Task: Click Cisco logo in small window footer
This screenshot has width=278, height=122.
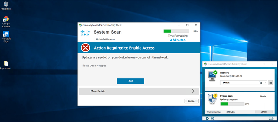Action: coord(271,118)
